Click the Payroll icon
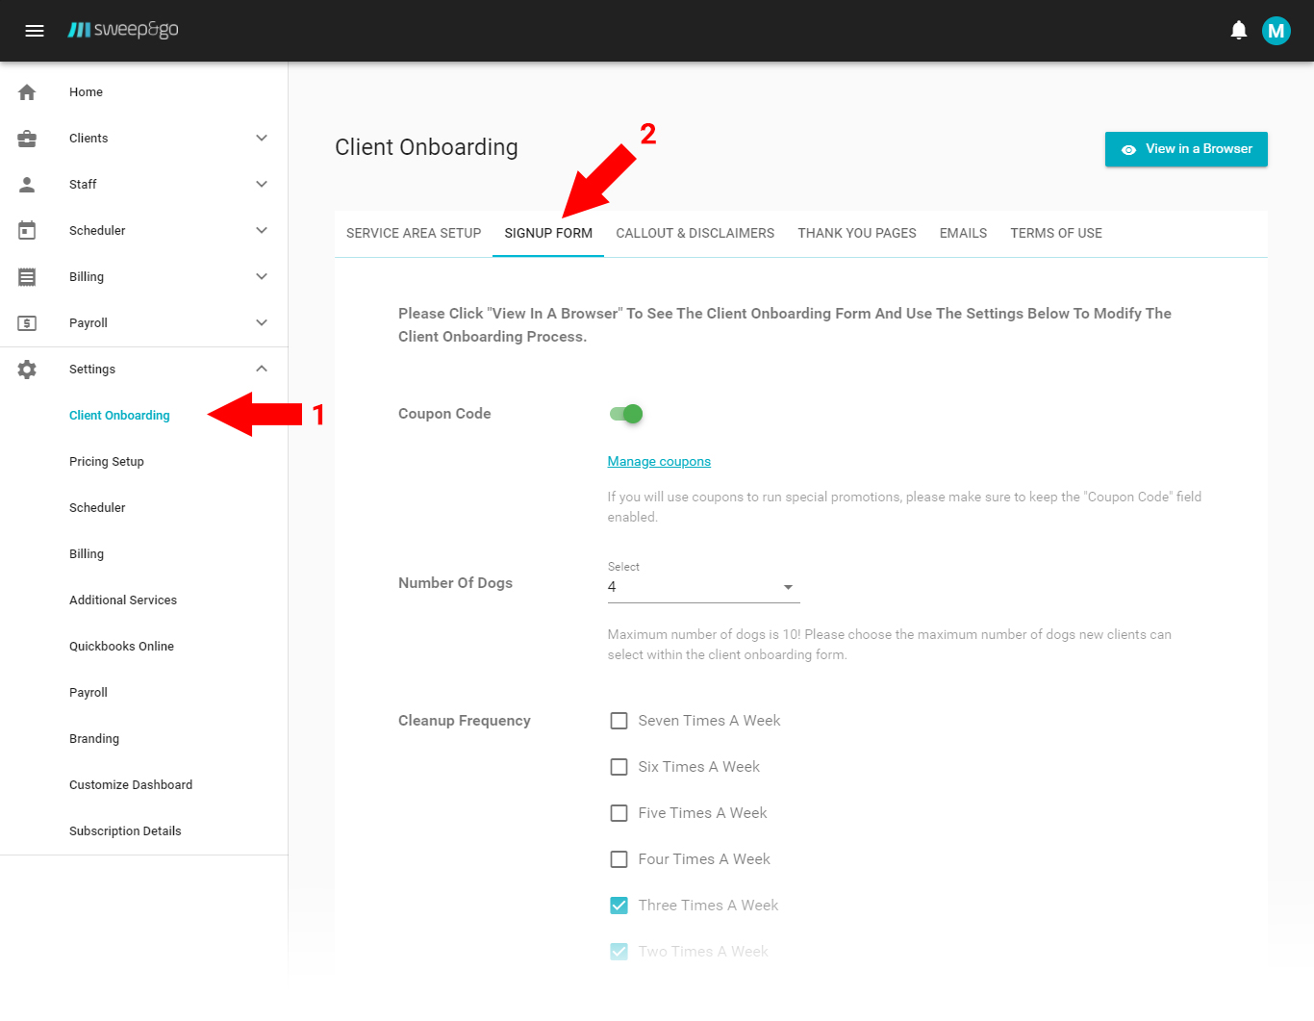The height and width of the screenshot is (1021, 1314). (x=27, y=322)
